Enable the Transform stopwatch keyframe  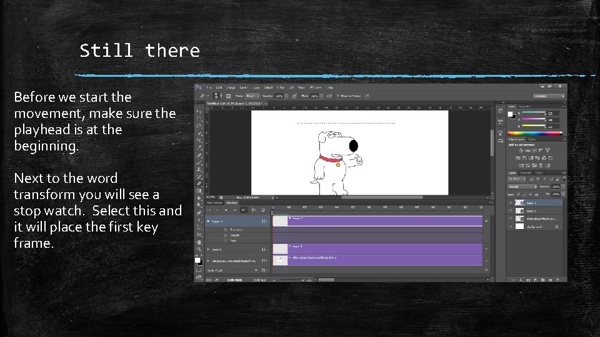[x=226, y=230]
